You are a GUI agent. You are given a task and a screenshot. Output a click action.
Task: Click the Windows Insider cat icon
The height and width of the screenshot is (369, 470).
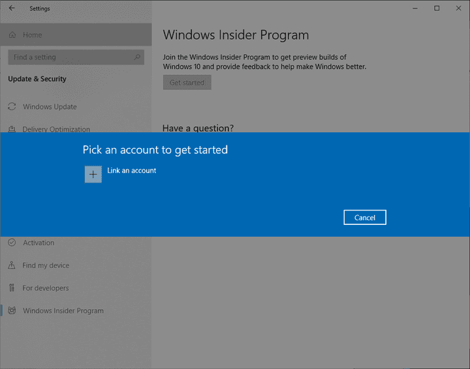(x=12, y=310)
